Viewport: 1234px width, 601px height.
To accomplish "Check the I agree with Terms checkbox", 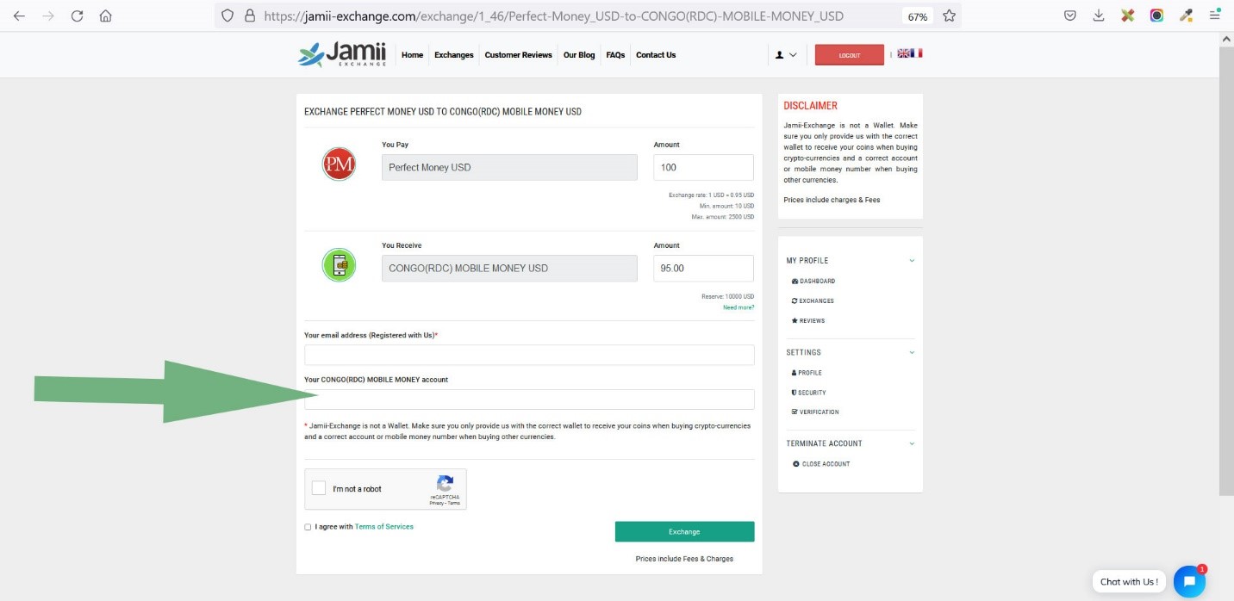I will pos(308,527).
